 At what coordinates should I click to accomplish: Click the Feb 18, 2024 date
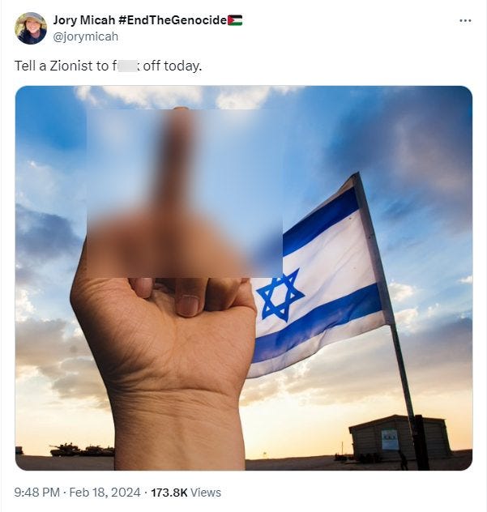click(x=105, y=492)
